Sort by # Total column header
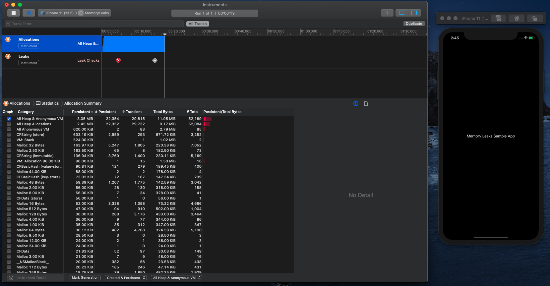Image resolution: width=550 pixels, height=286 pixels. coord(190,112)
